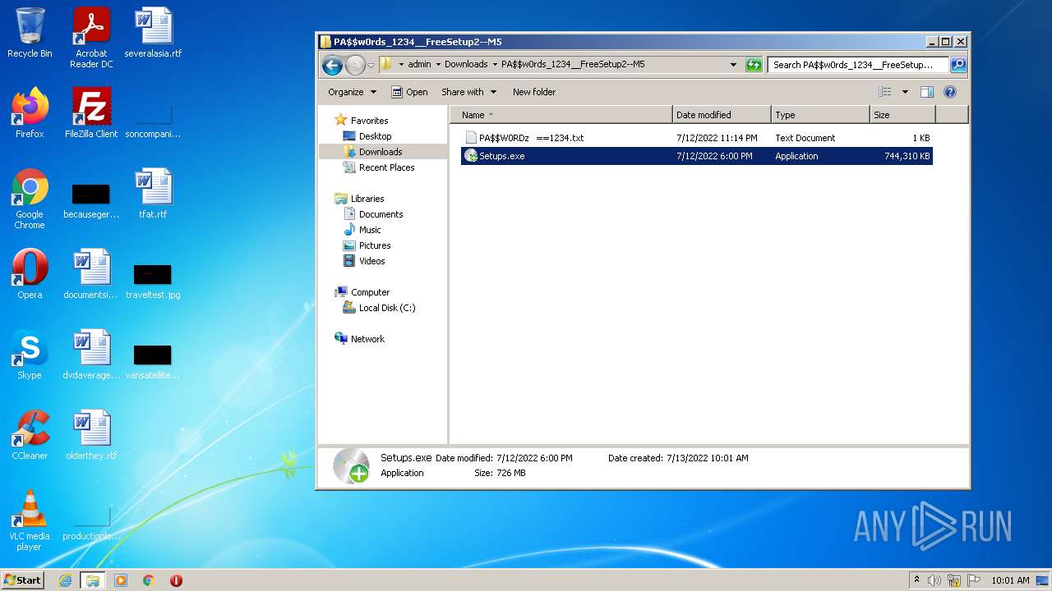Expand the admin breadcrumb arrow

pos(438,64)
